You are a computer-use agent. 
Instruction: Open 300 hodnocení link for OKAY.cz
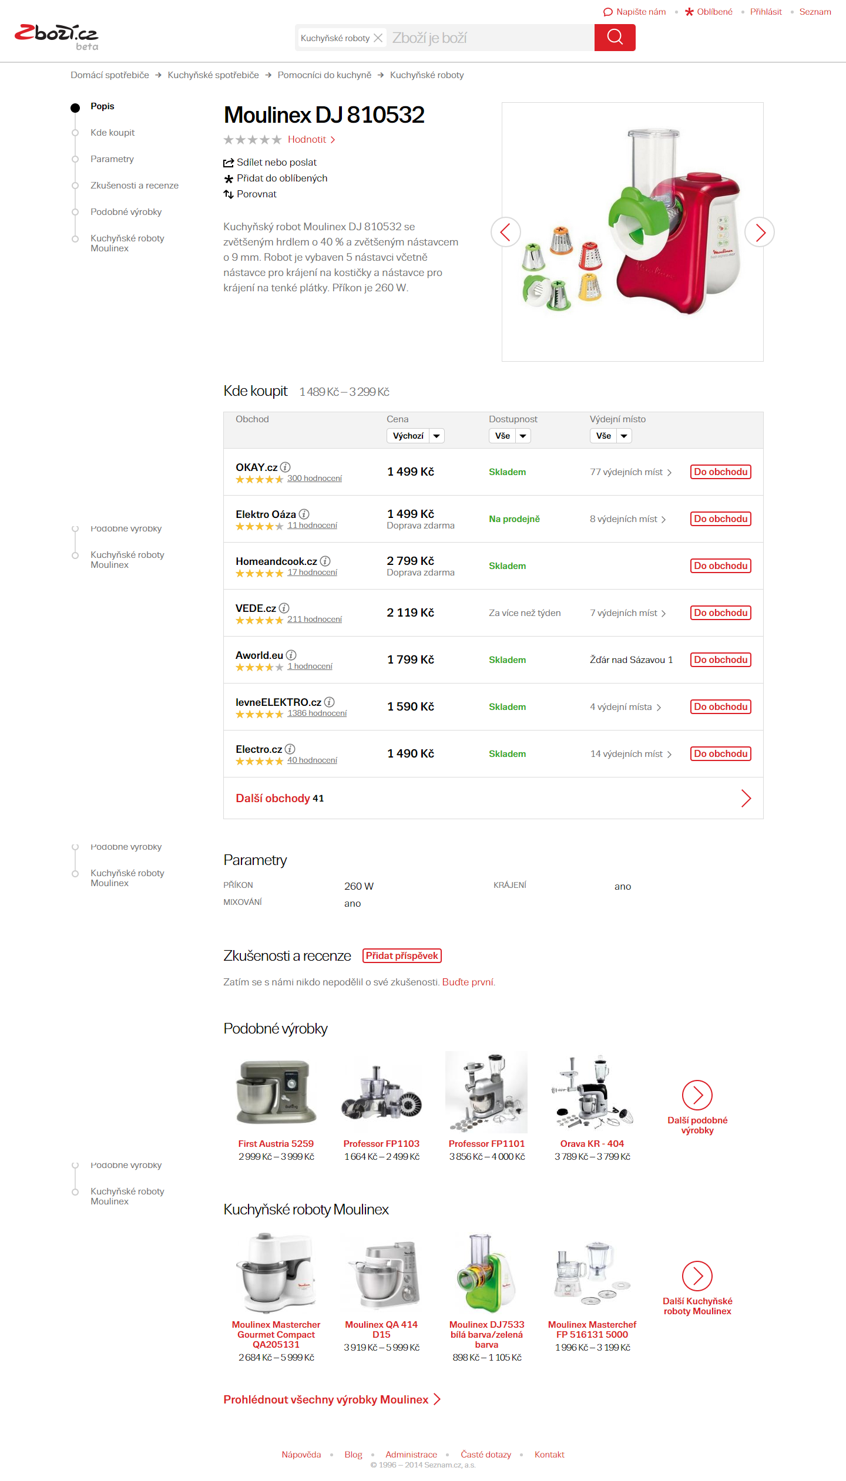pyautogui.click(x=314, y=479)
